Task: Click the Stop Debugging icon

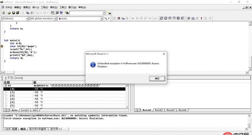Action: 119,19
